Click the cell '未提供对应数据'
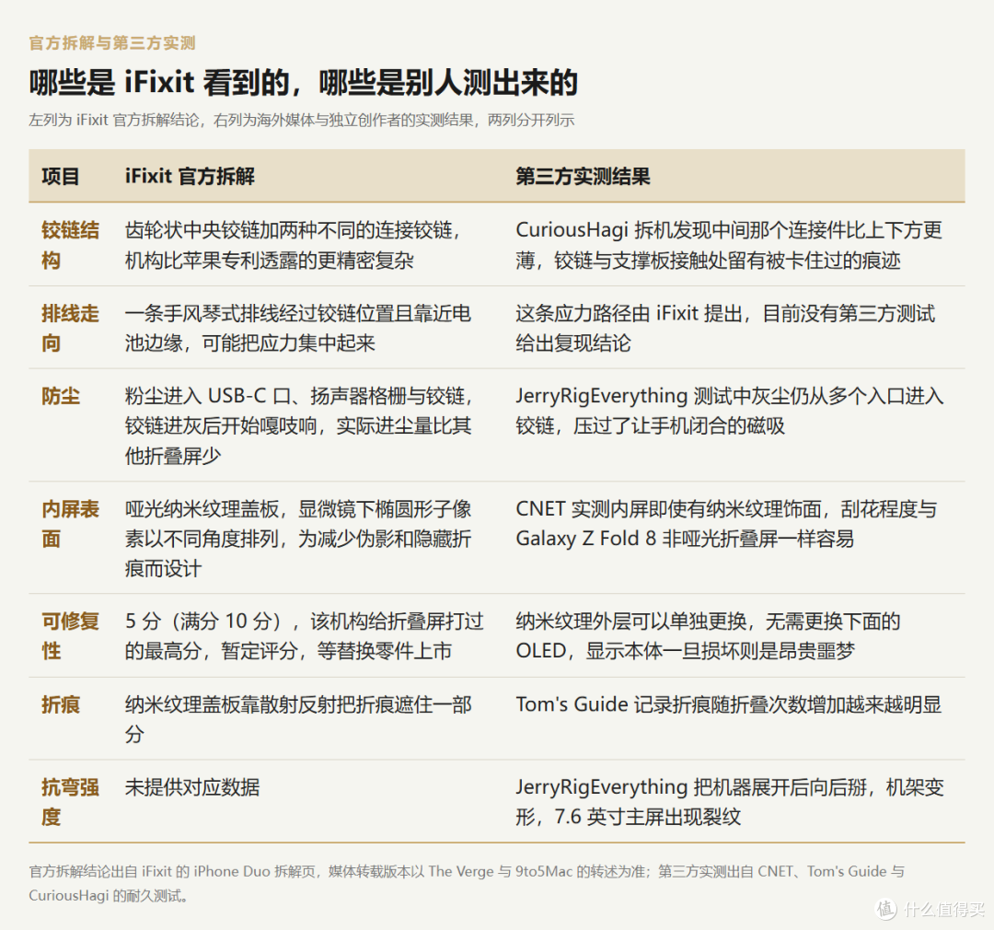Screen dimensions: 994x930 point(192,786)
